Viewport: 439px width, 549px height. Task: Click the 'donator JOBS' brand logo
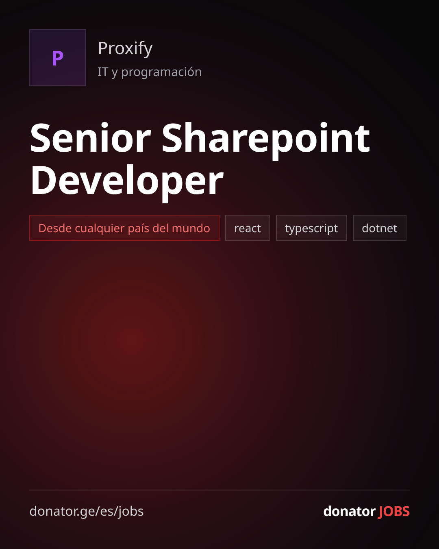[x=366, y=511]
